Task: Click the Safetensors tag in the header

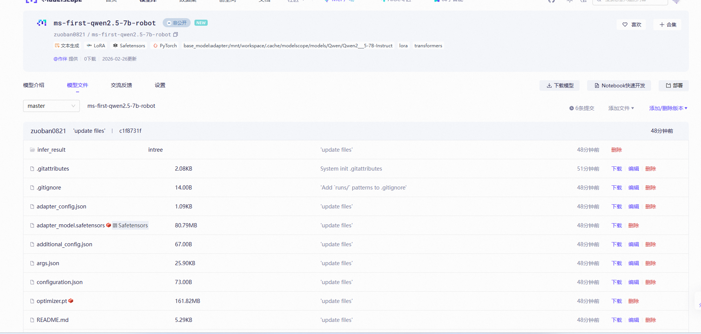Action: [x=129, y=46]
